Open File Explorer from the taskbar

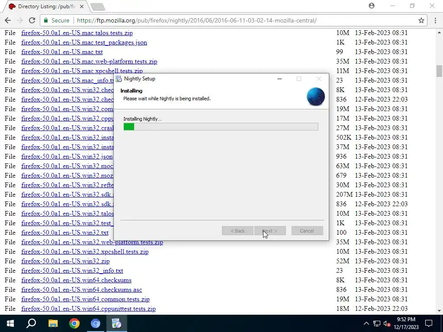53,323
